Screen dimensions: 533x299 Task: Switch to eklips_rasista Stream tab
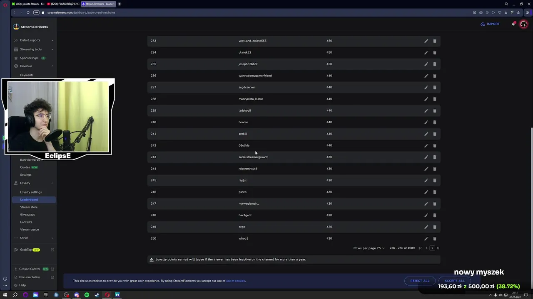[x=28, y=4]
